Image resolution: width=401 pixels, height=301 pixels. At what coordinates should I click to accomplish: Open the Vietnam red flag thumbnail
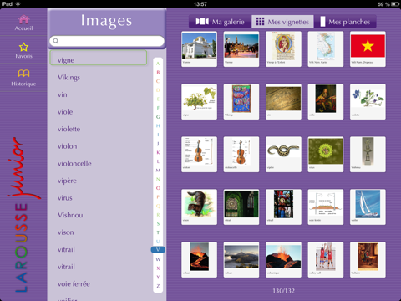(x=368, y=49)
